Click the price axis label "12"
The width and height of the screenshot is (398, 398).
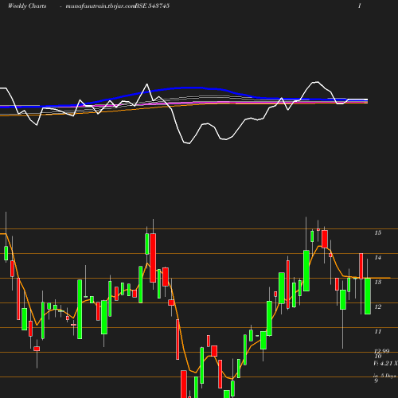[378, 306]
